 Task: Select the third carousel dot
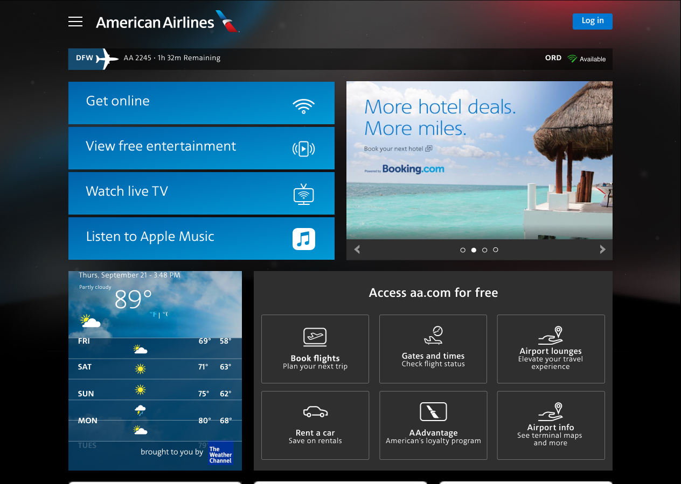point(485,250)
